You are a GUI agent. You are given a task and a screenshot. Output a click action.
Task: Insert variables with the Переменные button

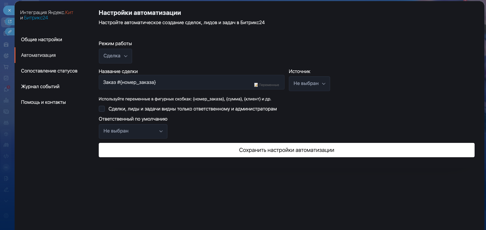click(x=267, y=85)
